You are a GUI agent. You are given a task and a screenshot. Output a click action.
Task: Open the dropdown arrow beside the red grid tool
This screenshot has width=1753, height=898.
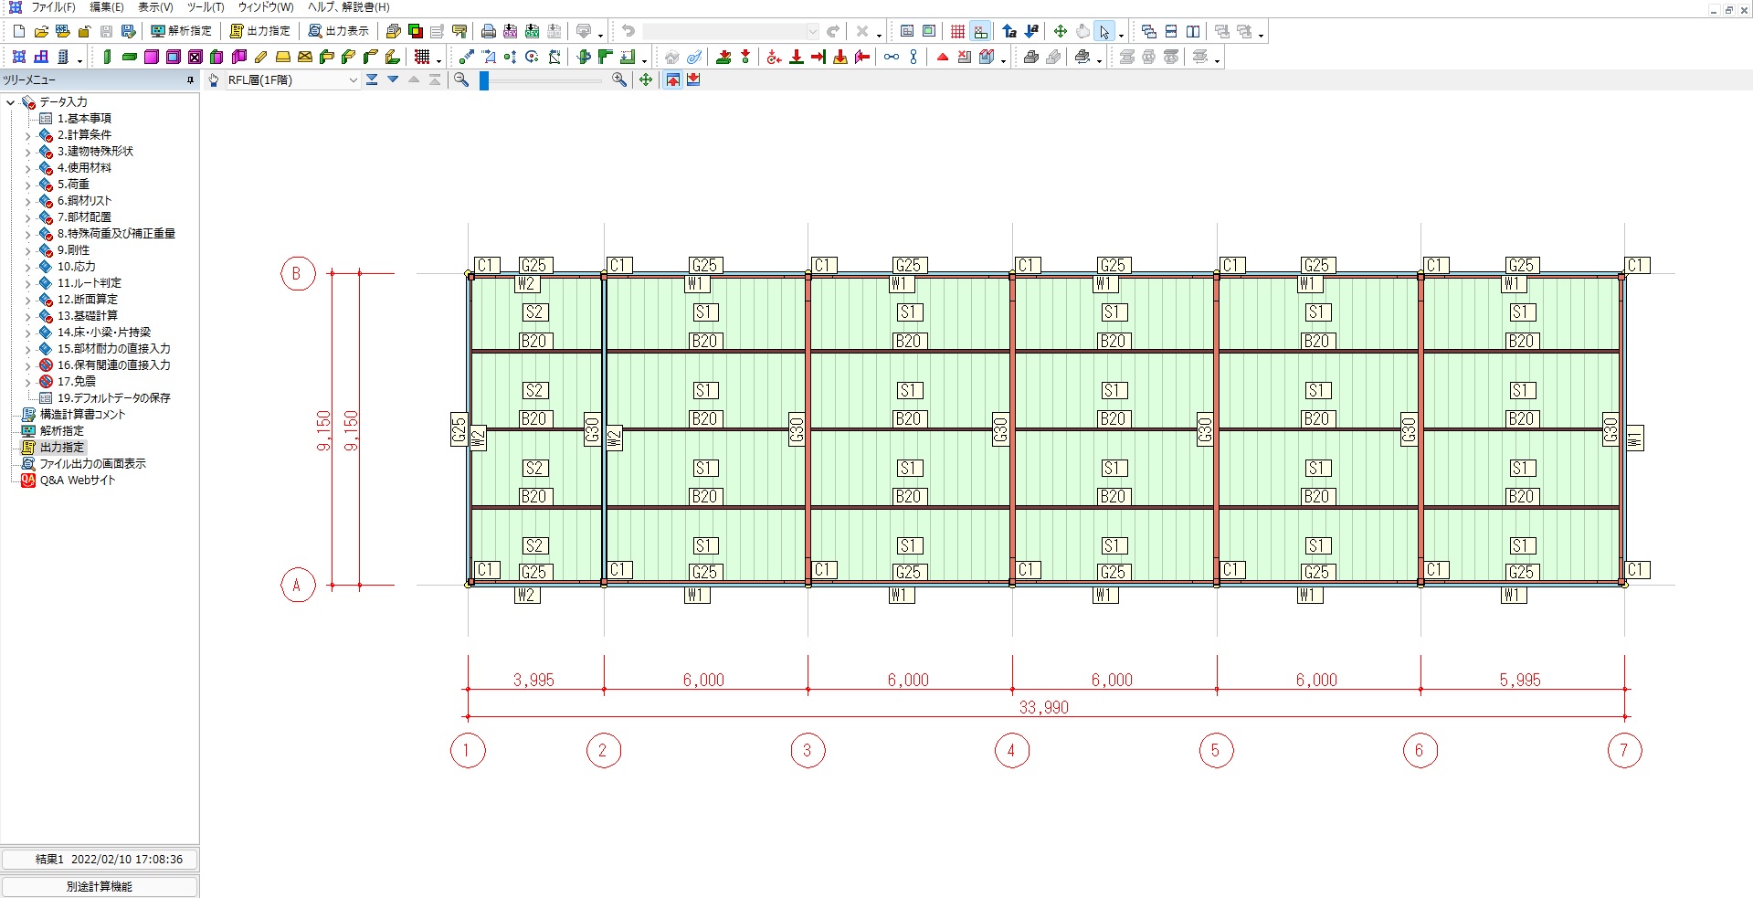(439, 59)
